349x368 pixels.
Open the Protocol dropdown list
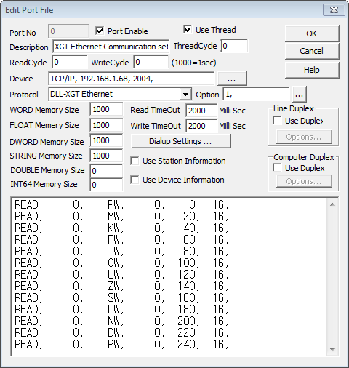[x=185, y=94]
